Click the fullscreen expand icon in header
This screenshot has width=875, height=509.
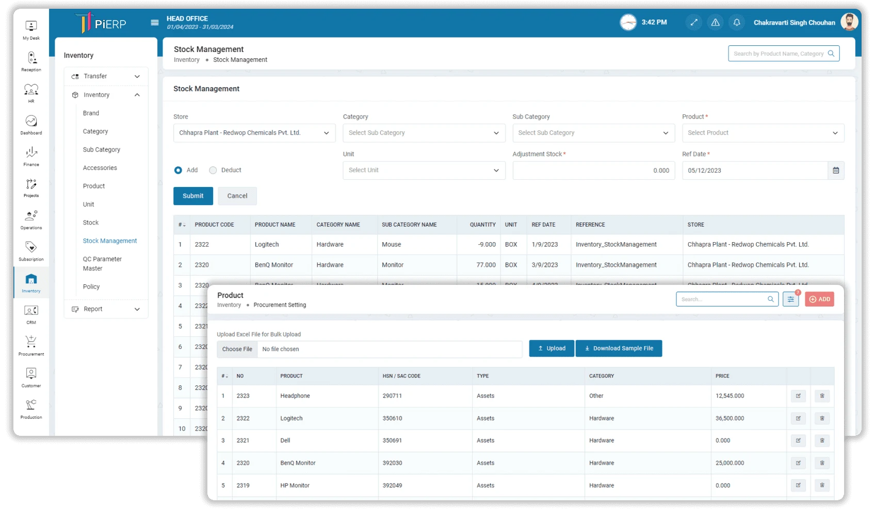coord(694,22)
